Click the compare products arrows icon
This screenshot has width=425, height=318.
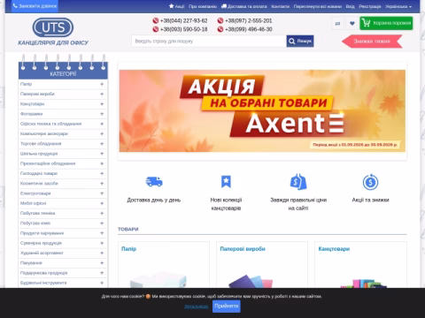pyautogui.click(x=337, y=23)
